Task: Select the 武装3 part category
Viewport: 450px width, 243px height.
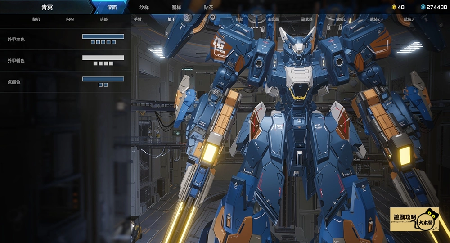Action: pyautogui.click(x=409, y=19)
